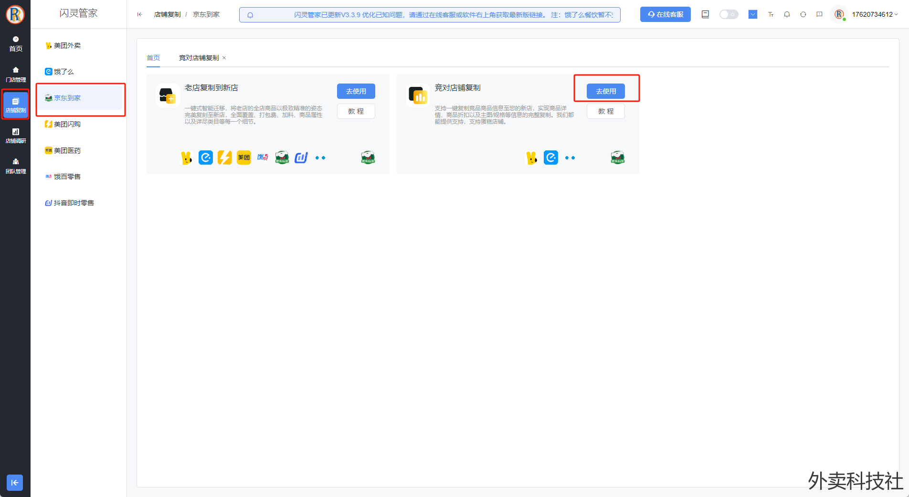Click Ele.me icon in 竞对店铺复制 card

(x=551, y=158)
